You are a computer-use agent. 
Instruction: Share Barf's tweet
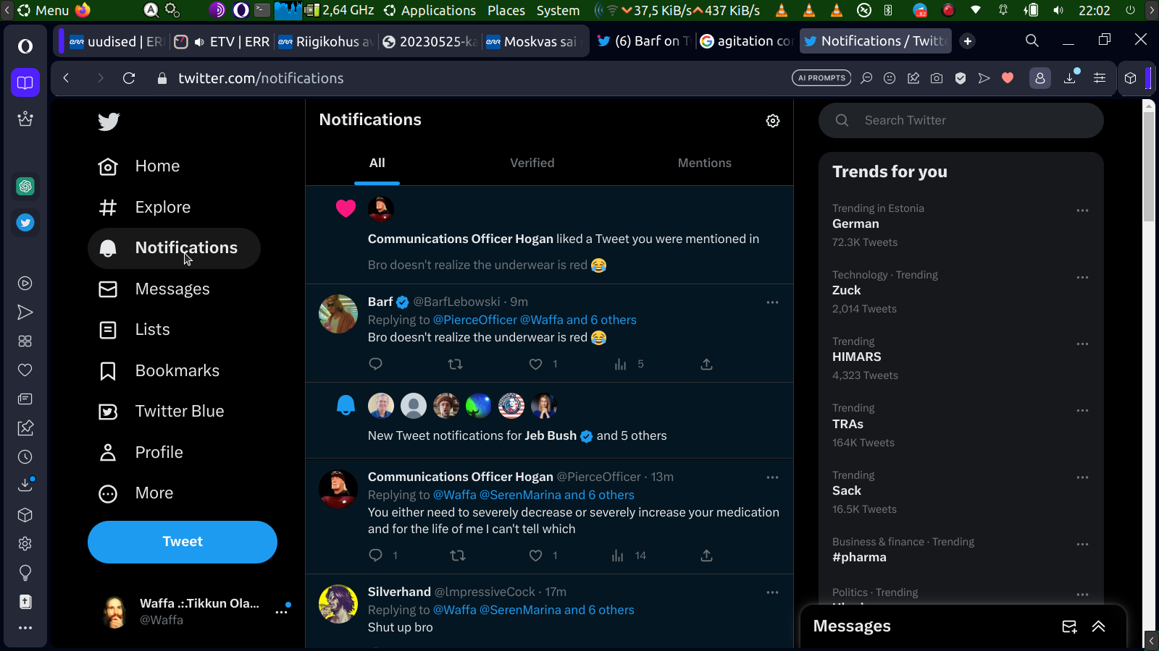[707, 364]
